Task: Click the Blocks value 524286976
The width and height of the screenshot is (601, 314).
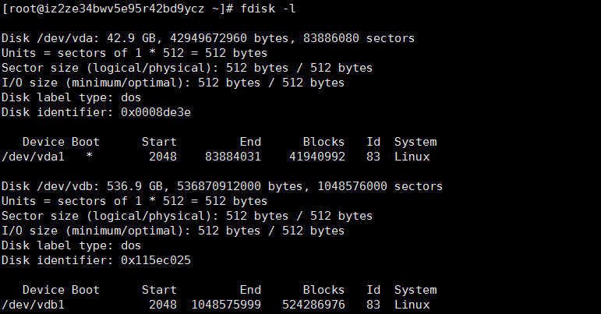Action: point(313,305)
